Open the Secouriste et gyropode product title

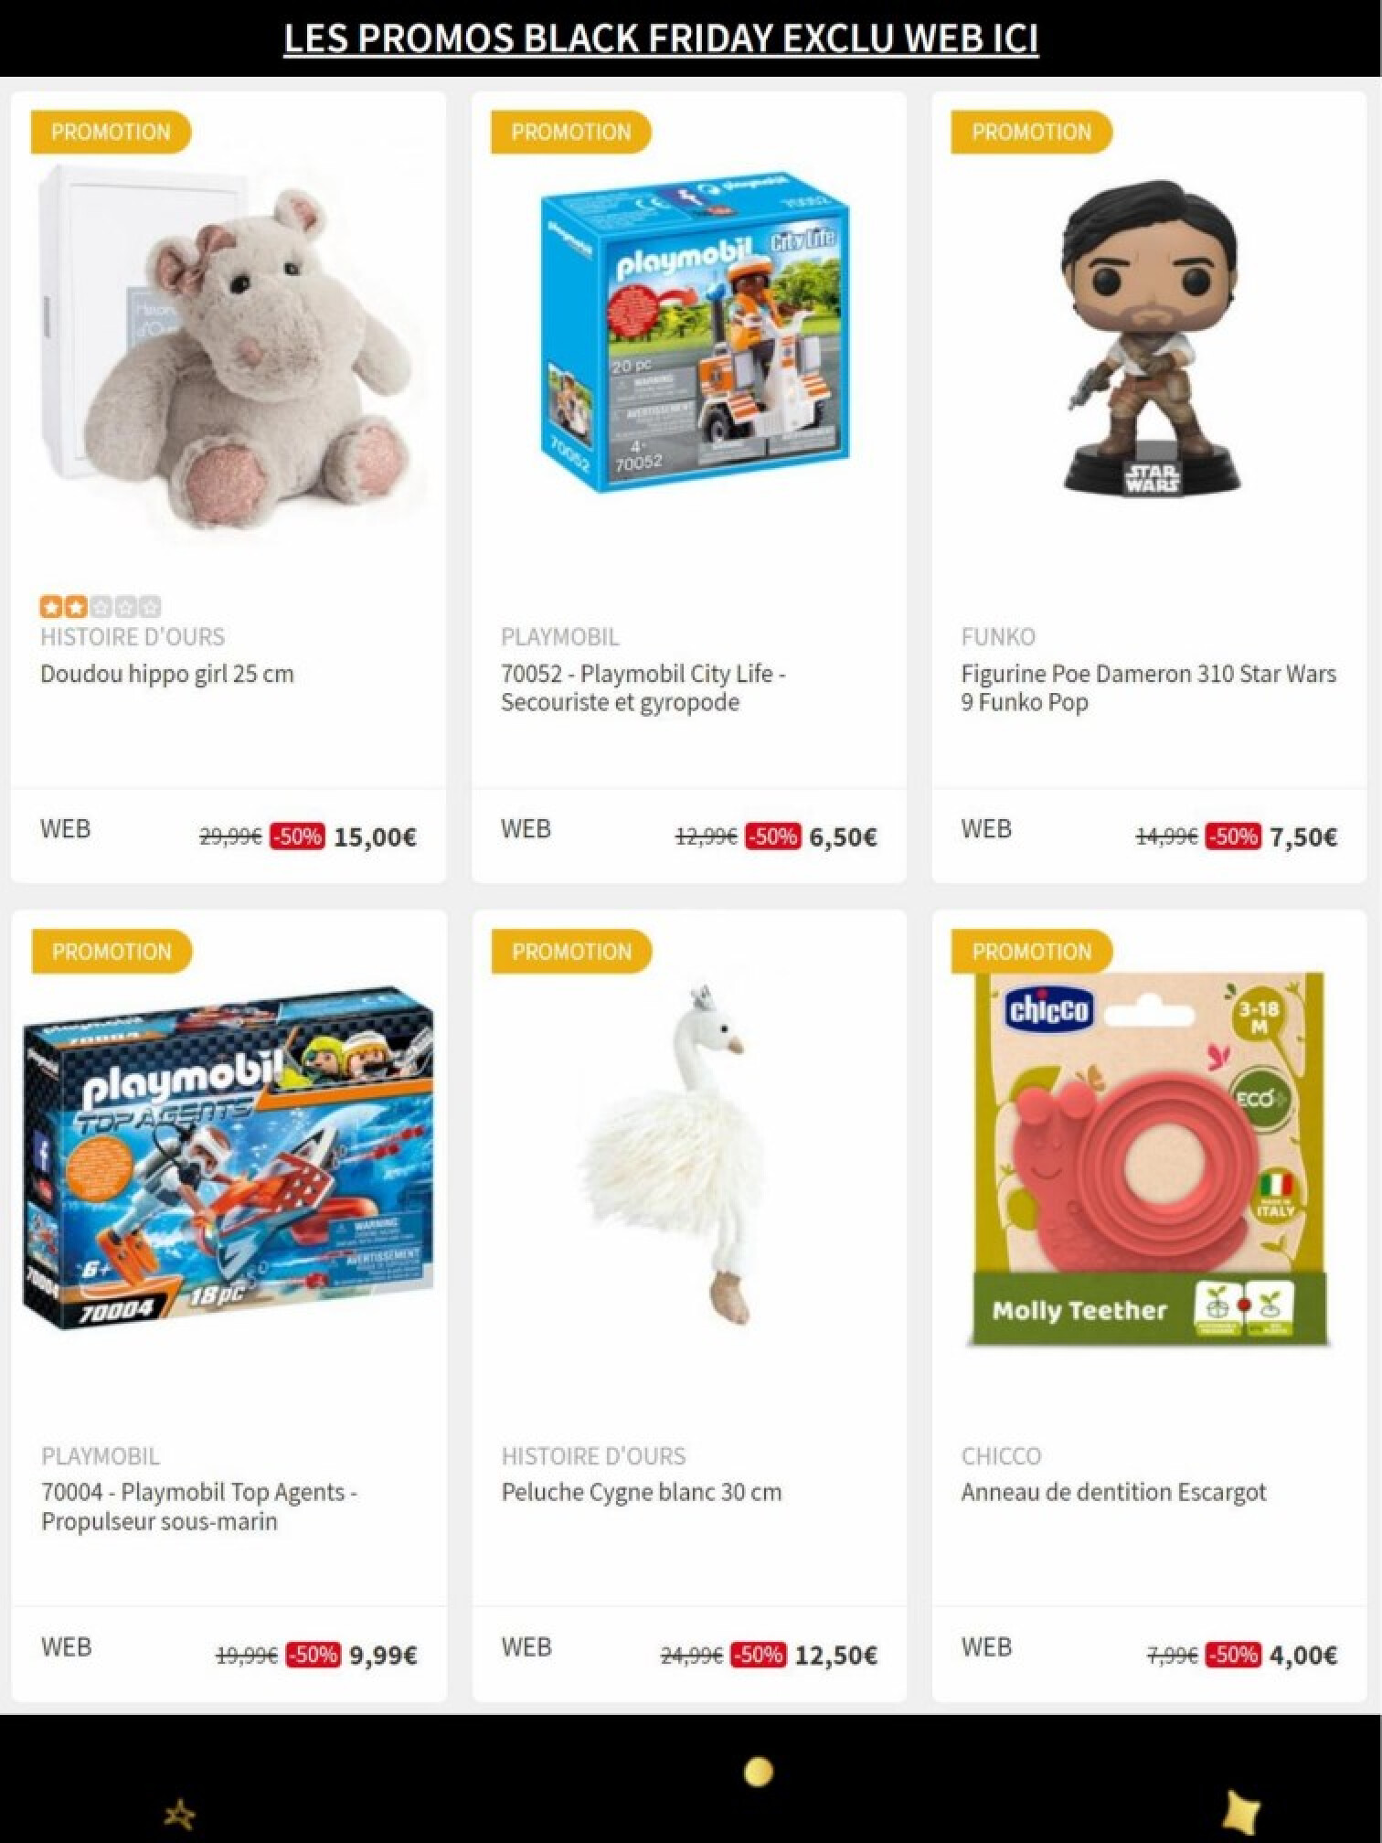pyautogui.click(x=643, y=688)
